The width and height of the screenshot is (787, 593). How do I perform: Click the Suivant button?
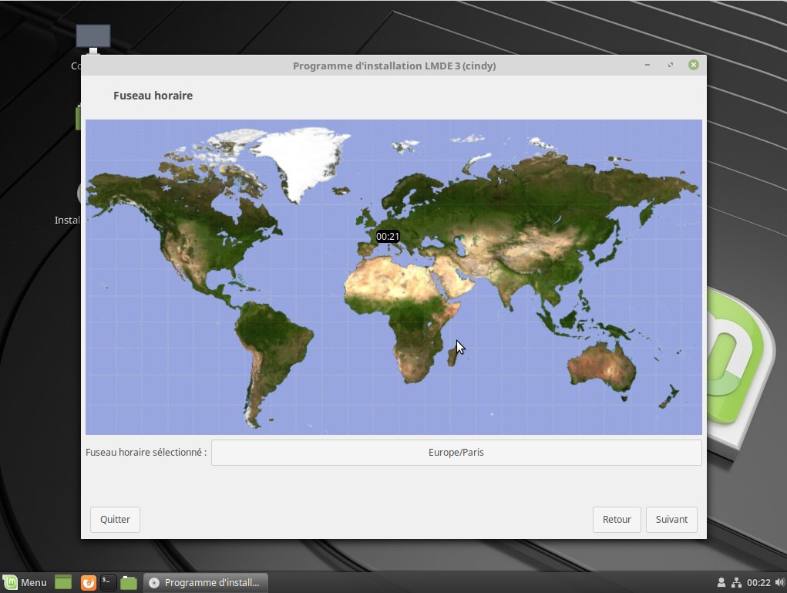point(671,520)
